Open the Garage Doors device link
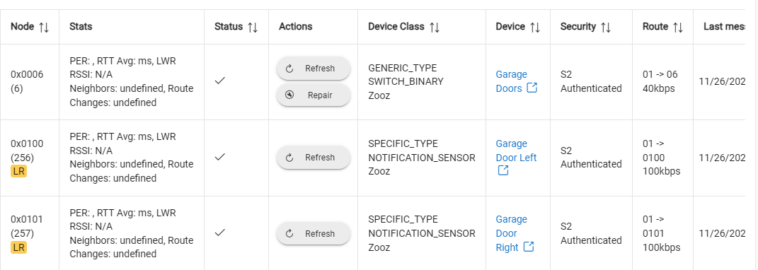 click(x=512, y=81)
